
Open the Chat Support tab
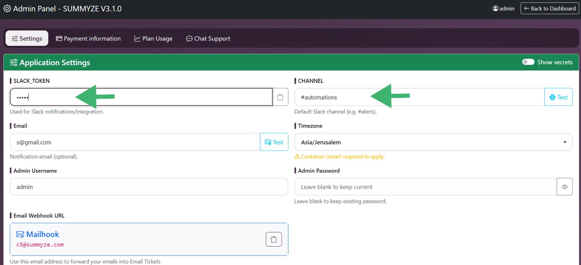tap(208, 38)
